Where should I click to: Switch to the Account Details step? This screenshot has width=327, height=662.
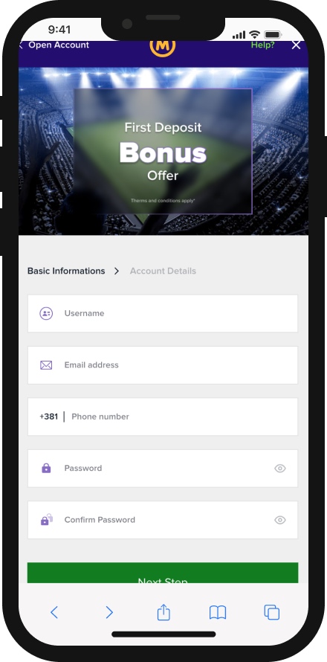pyautogui.click(x=163, y=271)
